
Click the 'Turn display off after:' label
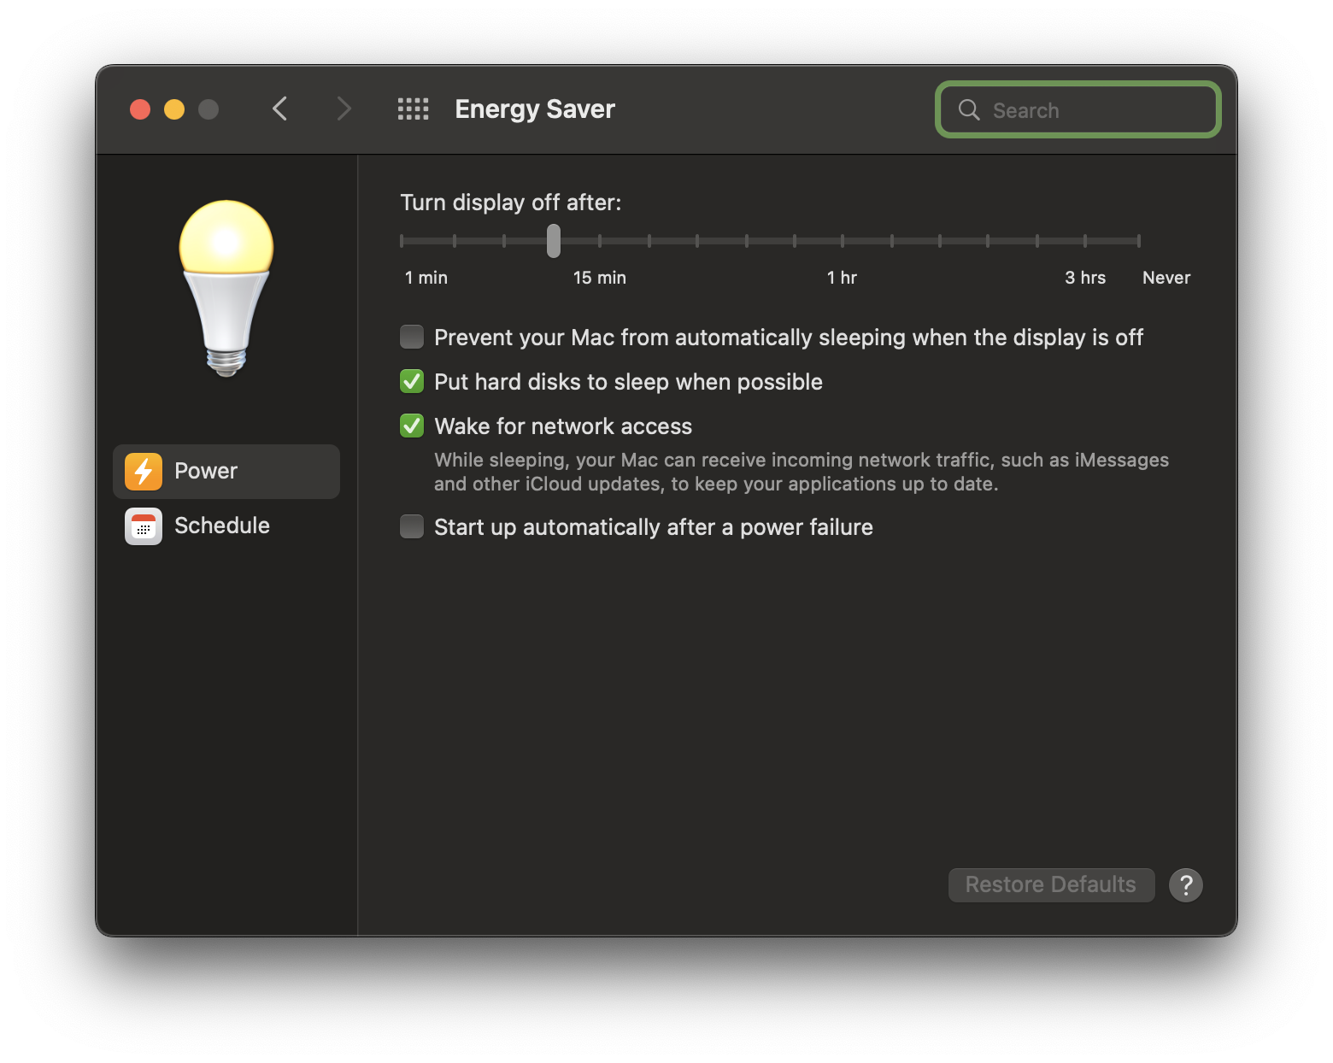point(511,203)
